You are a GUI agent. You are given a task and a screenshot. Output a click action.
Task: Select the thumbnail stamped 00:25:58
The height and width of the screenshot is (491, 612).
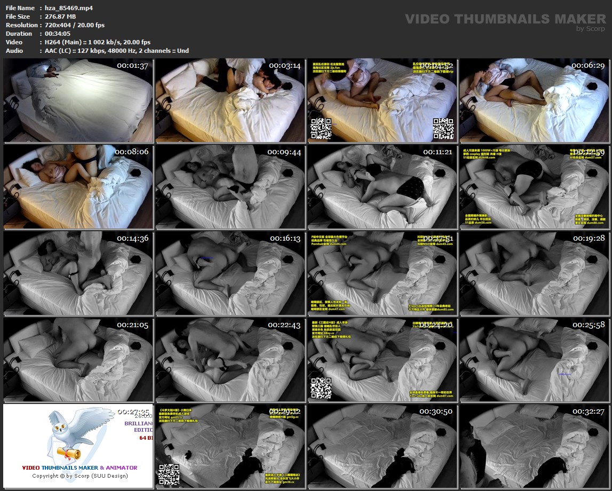click(534, 360)
